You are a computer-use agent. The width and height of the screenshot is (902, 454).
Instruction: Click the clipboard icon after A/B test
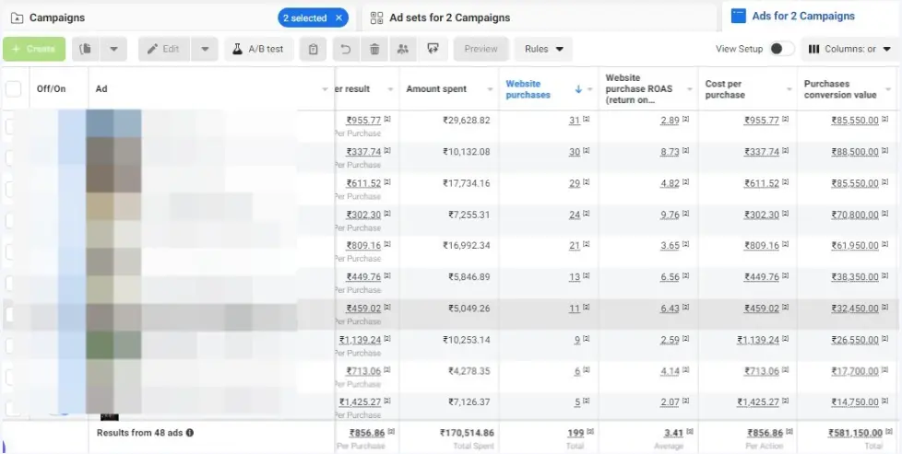click(x=314, y=49)
